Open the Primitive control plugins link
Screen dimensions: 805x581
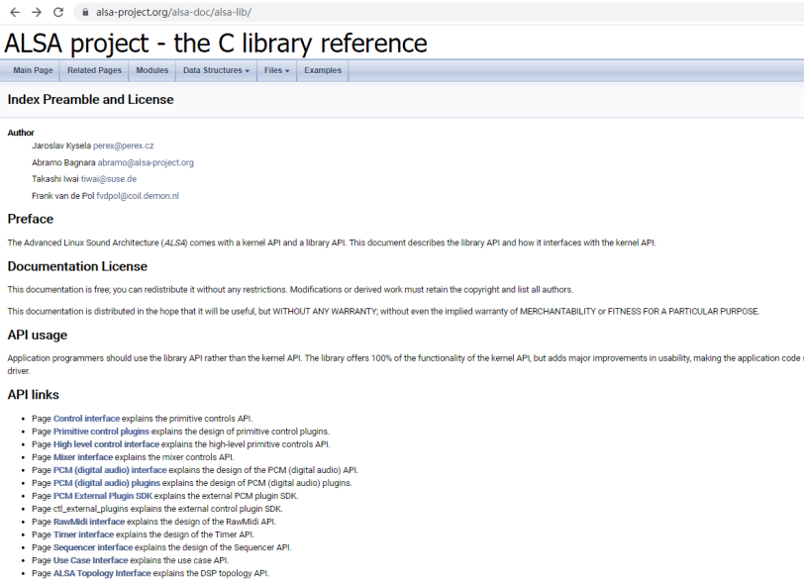point(101,432)
